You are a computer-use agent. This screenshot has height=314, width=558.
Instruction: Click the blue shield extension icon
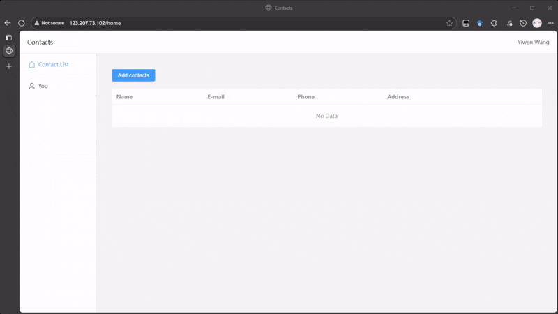tap(480, 23)
